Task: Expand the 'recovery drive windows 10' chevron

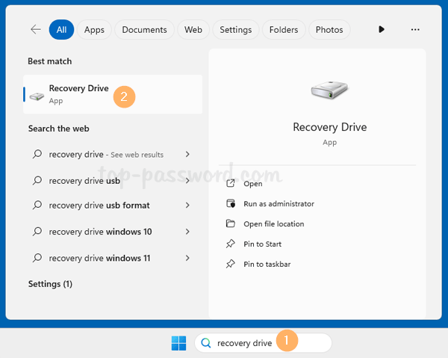Action: pos(187,232)
